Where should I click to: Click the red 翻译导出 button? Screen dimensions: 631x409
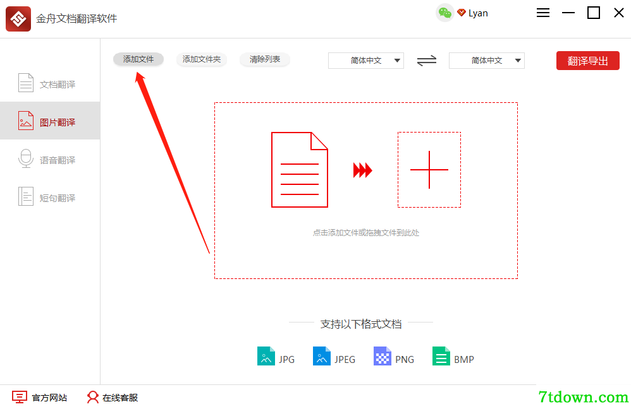pyautogui.click(x=587, y=61)
